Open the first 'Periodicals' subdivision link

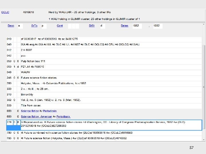(50, 111)
